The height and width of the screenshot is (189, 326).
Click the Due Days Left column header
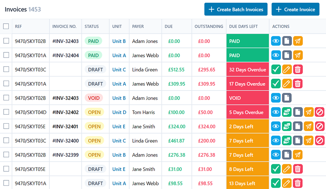(243, 26)
